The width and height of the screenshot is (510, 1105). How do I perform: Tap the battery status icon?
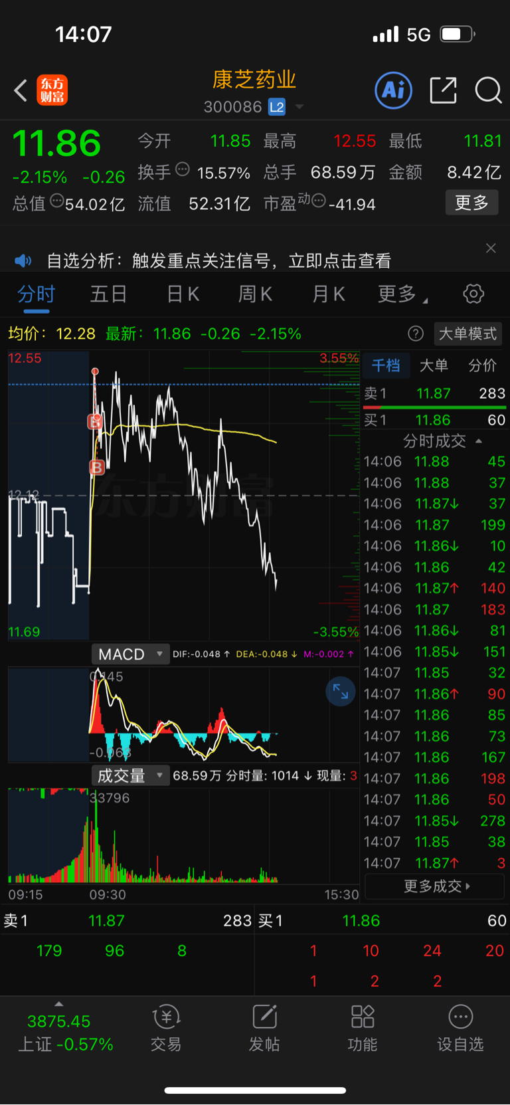click(x=458, y=34)
